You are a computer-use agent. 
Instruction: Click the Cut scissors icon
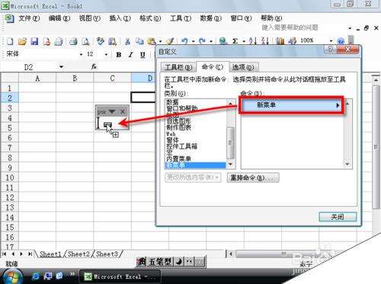127,41
